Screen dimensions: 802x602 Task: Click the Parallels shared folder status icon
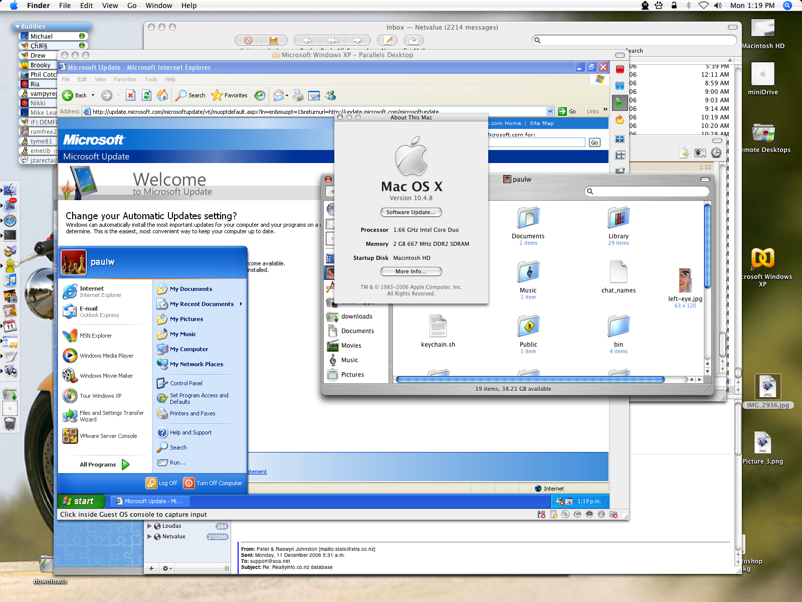click(x=614, y=514)
